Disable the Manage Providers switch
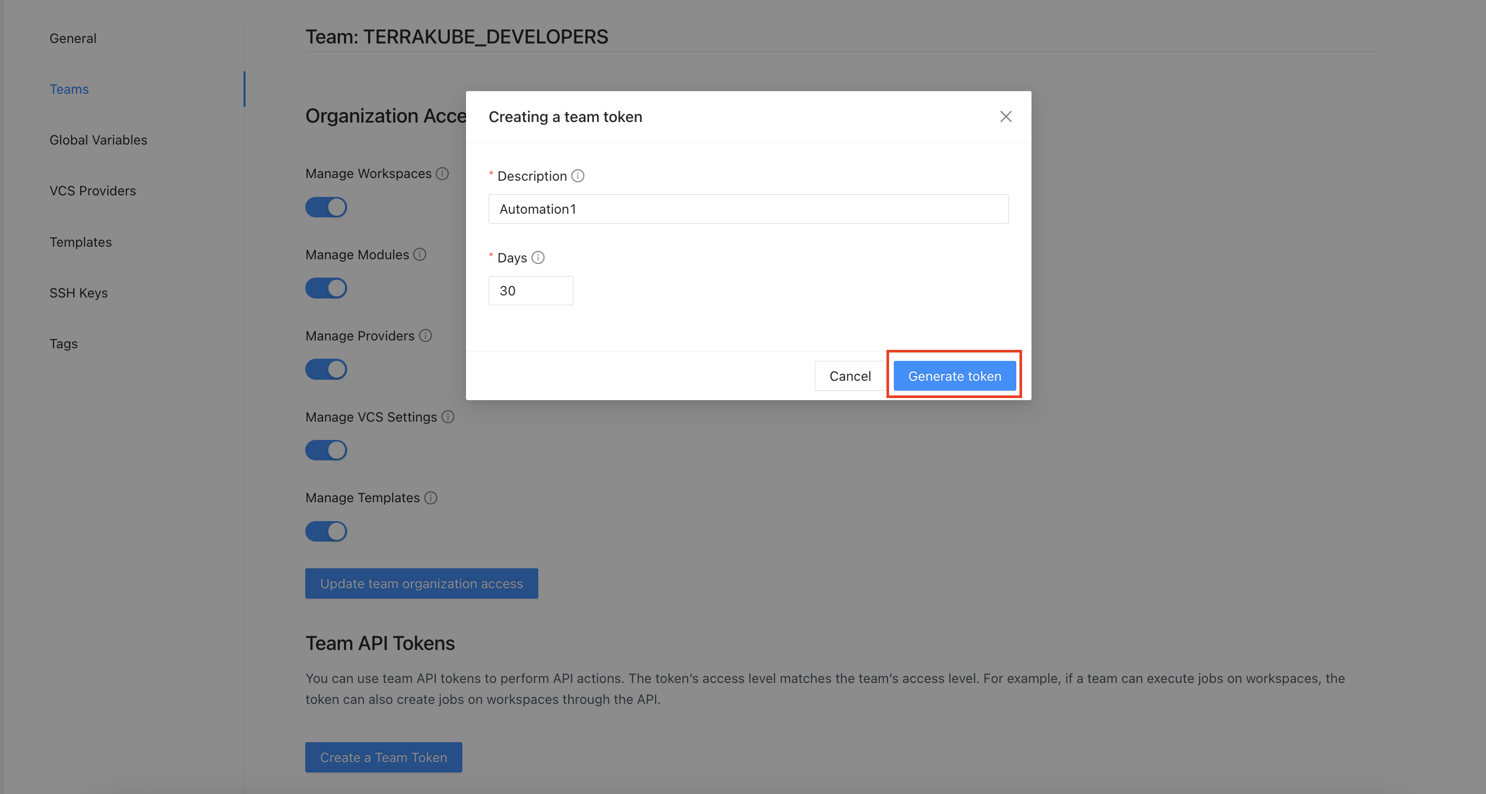Image resolution: width=1486 pixels, height=794 pixels. [x=326, y=369]
